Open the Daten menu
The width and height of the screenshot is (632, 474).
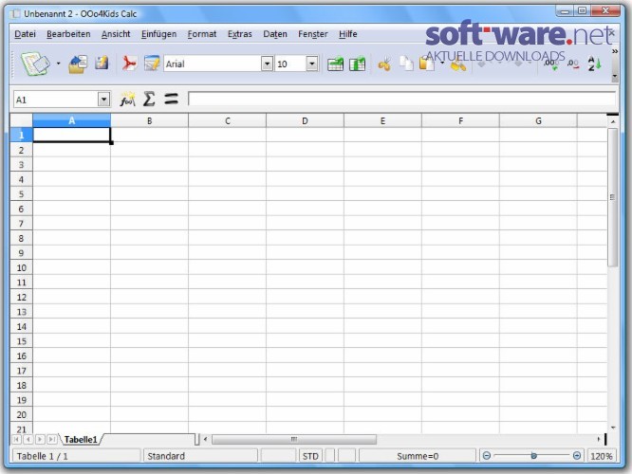pos(275,34)
